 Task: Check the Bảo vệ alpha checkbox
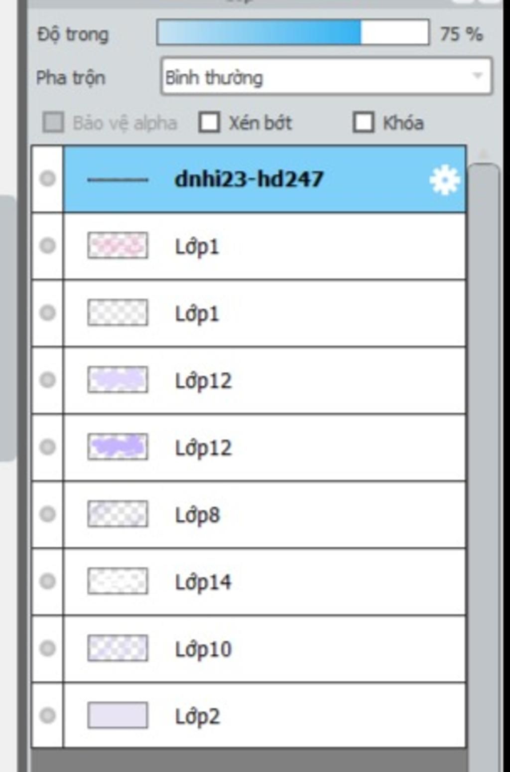click(53, 122)
